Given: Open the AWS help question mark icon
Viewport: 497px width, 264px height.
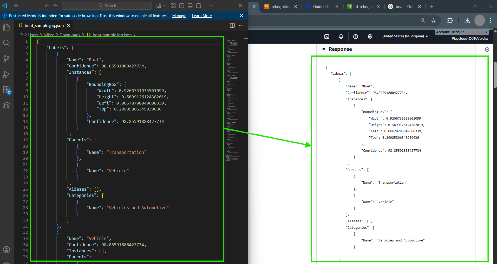Looking at the screenshot, I should pos(356,37).
